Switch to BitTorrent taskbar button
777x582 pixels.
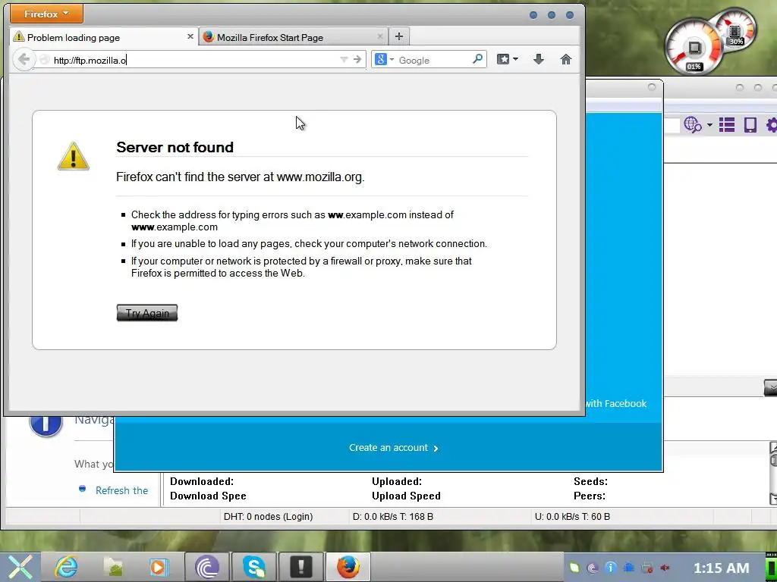[x=207, y=567]
